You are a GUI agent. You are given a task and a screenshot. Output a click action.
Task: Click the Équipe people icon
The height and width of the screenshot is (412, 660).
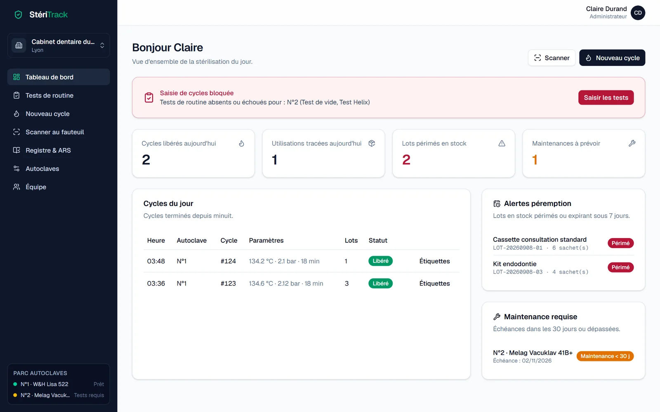coord(16,187)
